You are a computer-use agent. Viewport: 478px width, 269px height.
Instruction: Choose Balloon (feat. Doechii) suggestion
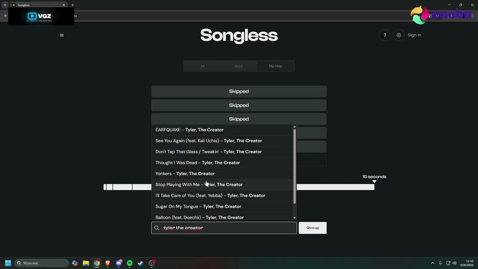[223, 217]
